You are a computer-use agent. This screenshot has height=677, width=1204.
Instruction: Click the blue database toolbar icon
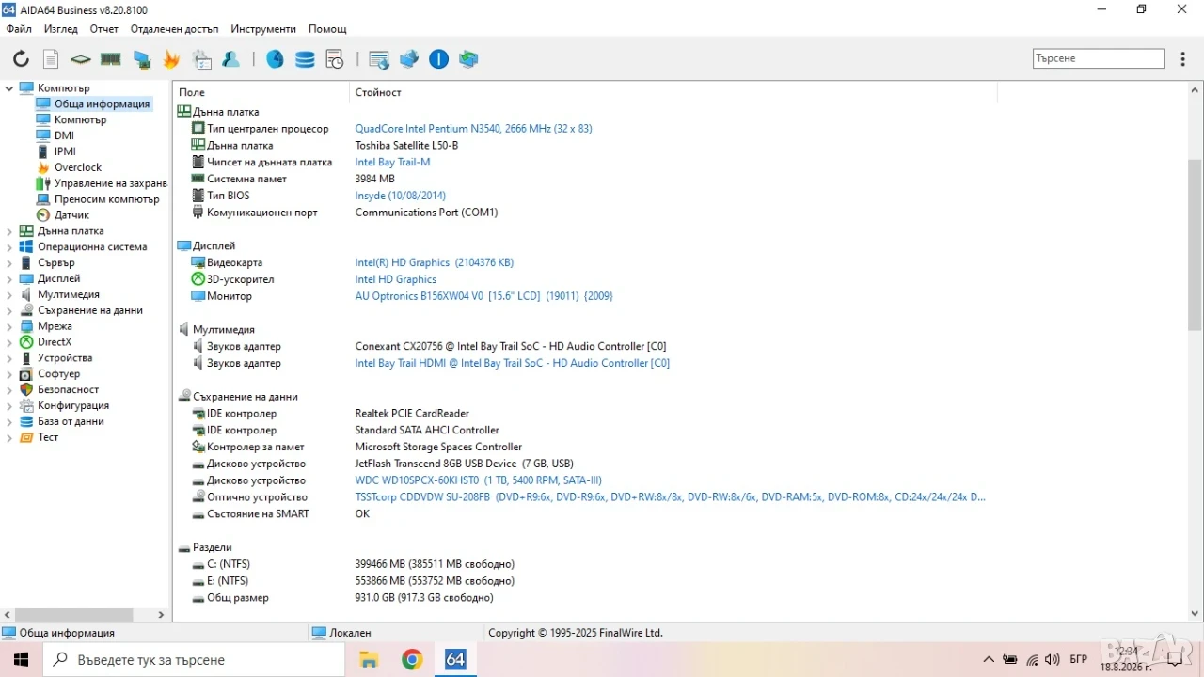[305, 59]
